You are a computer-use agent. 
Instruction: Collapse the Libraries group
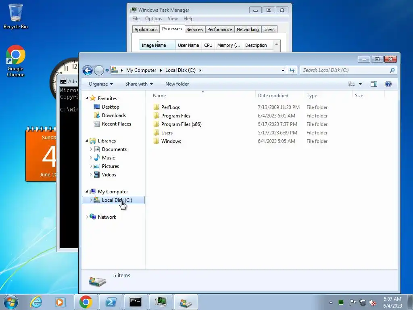(x=87, y=141)
